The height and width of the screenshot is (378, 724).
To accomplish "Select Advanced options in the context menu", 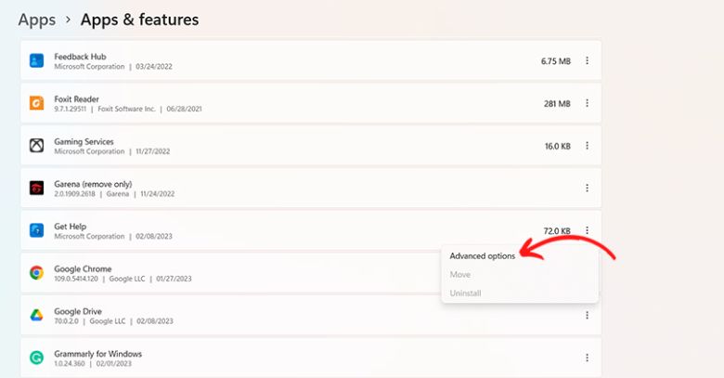I will (482, 256).
